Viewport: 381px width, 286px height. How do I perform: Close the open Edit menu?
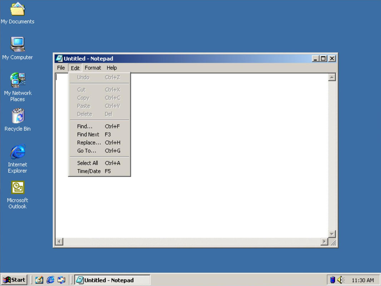75,68
